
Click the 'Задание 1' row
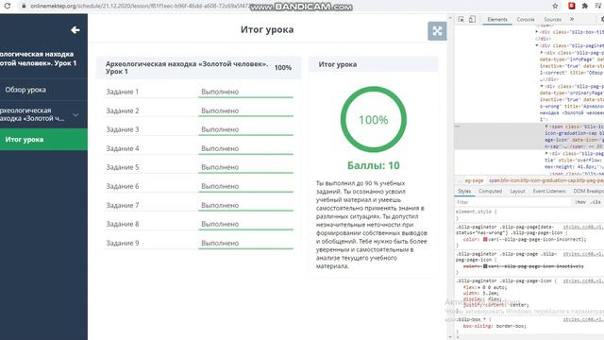(x=199, y=92)
